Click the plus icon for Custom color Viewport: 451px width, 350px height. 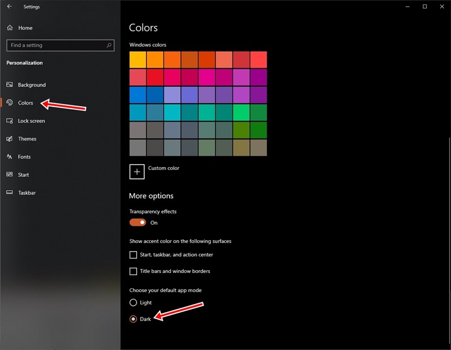point(137,172)
